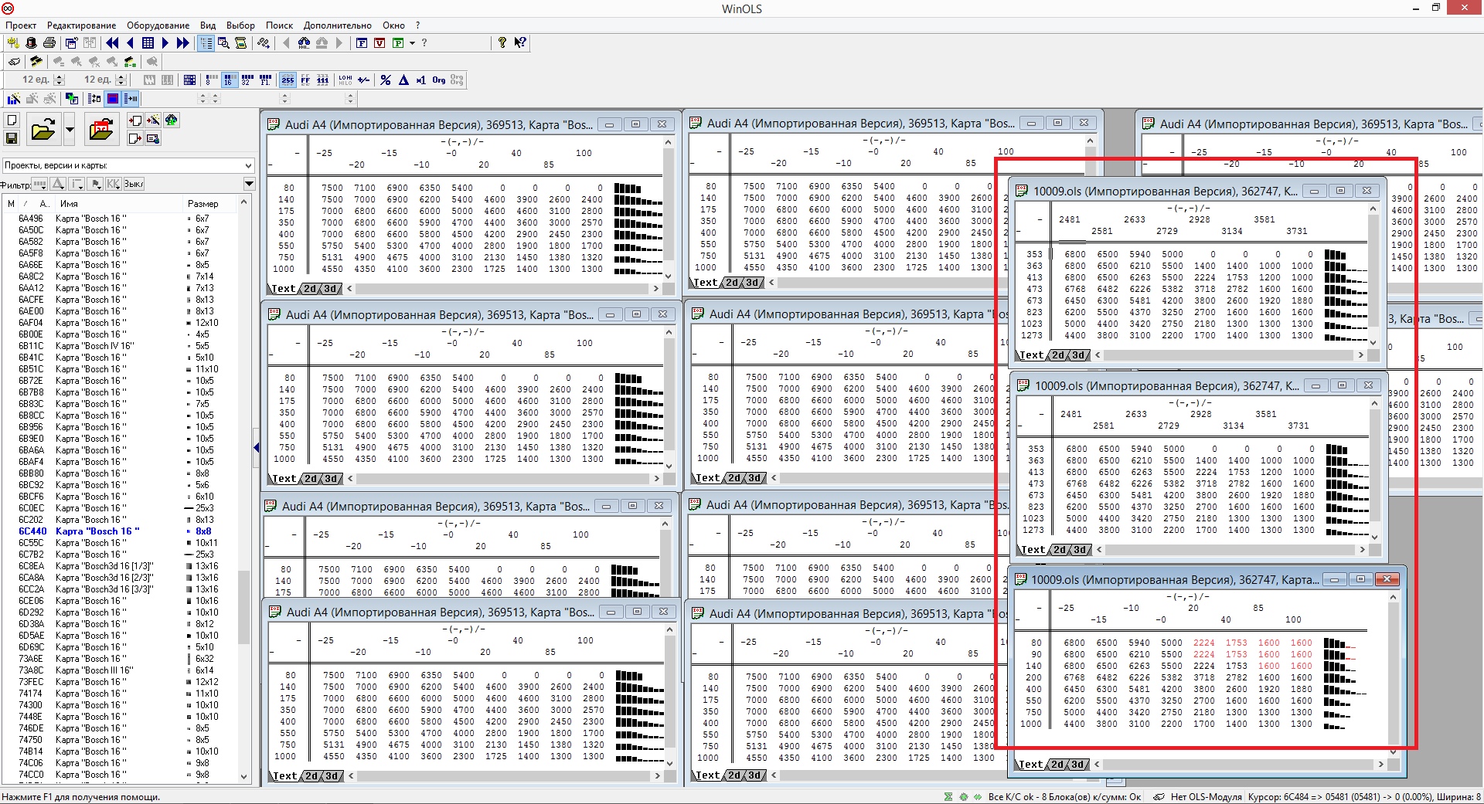Image resolution: width=1484 pixels, height=804 pixels.
Task: Open the Оборудование menu
Action: click(x=158, y=25)
